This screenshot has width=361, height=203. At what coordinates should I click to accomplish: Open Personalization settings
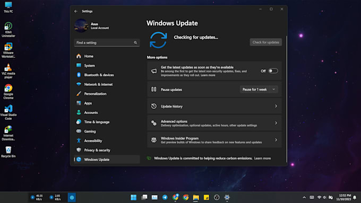click(107, 94)
